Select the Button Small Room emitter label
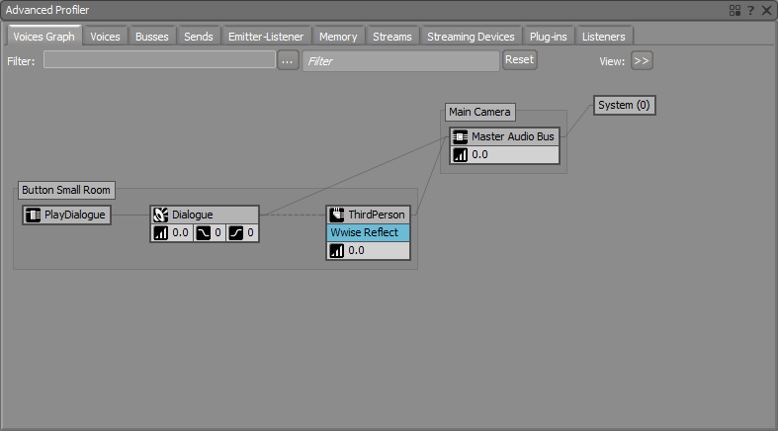Viewport: 778px width, 431px height. [x=66, y=190]
